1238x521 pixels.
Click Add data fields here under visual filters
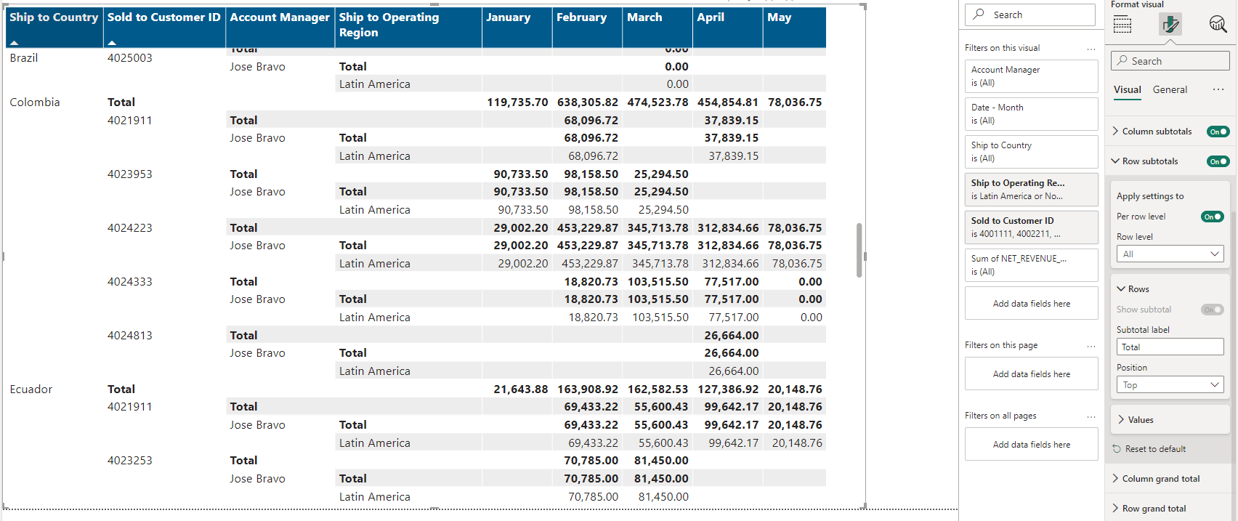coord(1031,304)
